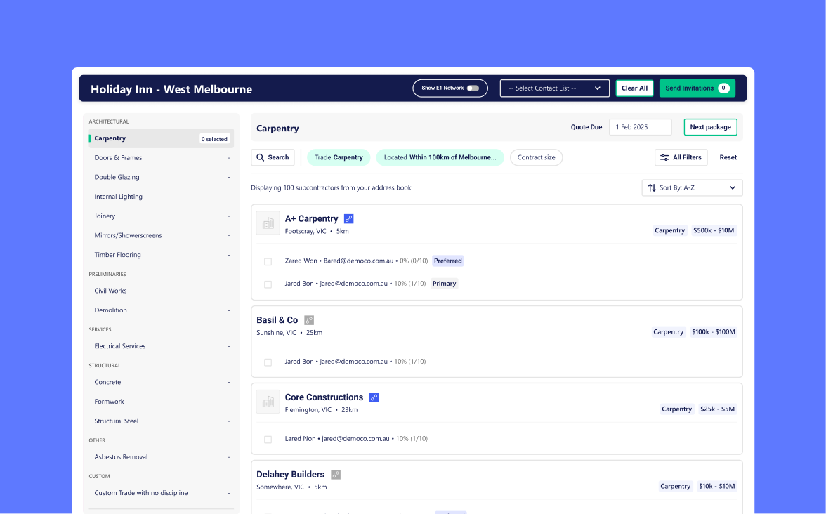Click the $100k - $100M contract size tag

point(714,331)
